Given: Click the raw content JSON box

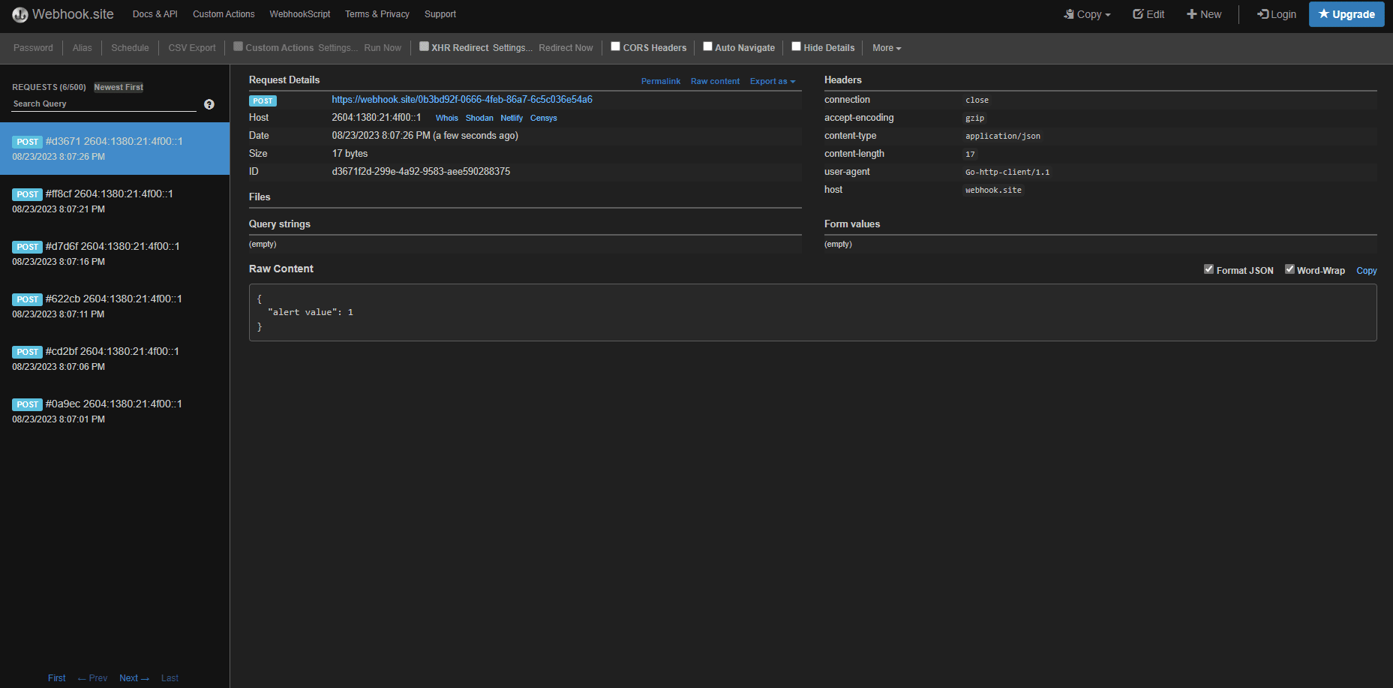Looking at the screenshot, I should [812, 313].
